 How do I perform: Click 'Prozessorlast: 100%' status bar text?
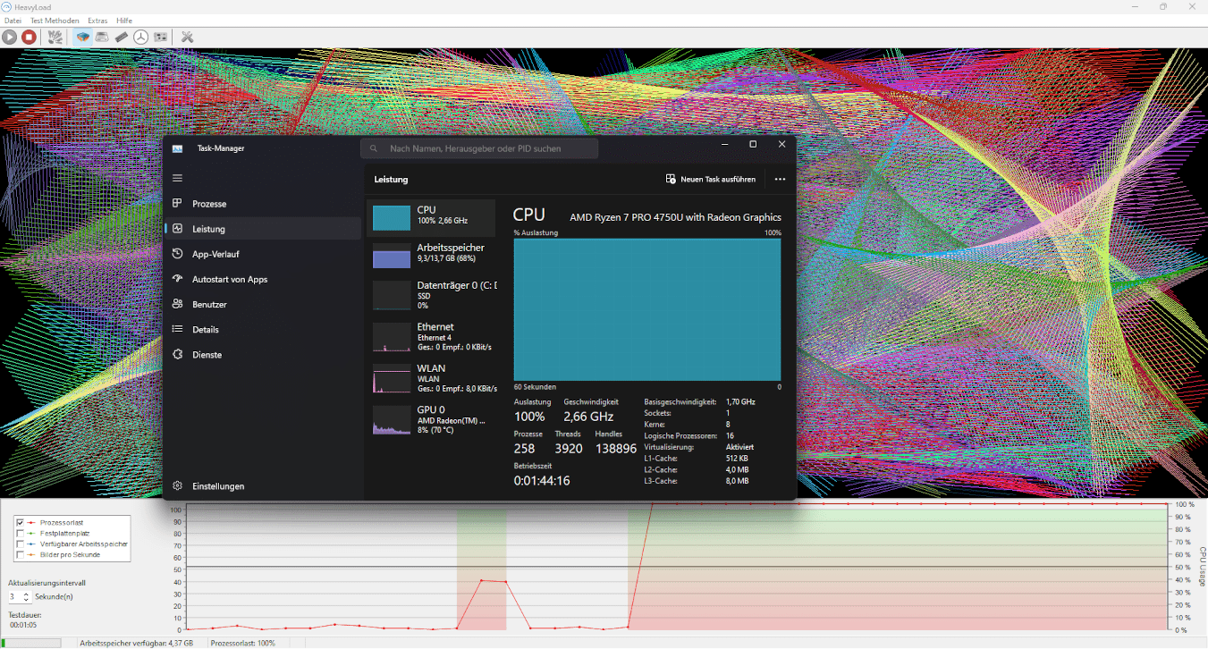pyautogui.click(x=243, y=643)
